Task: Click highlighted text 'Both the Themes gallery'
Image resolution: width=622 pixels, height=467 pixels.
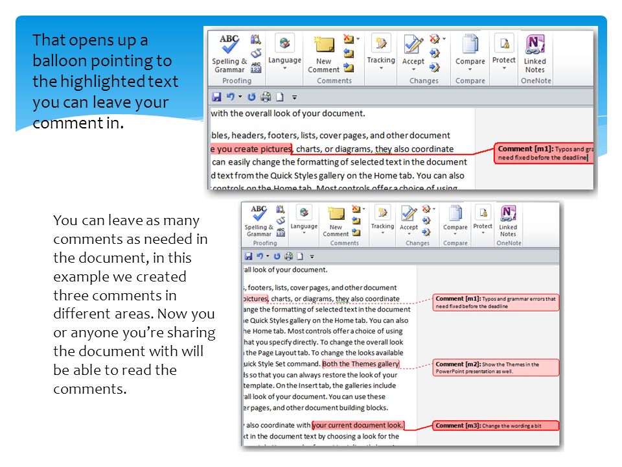Action: 361,364
